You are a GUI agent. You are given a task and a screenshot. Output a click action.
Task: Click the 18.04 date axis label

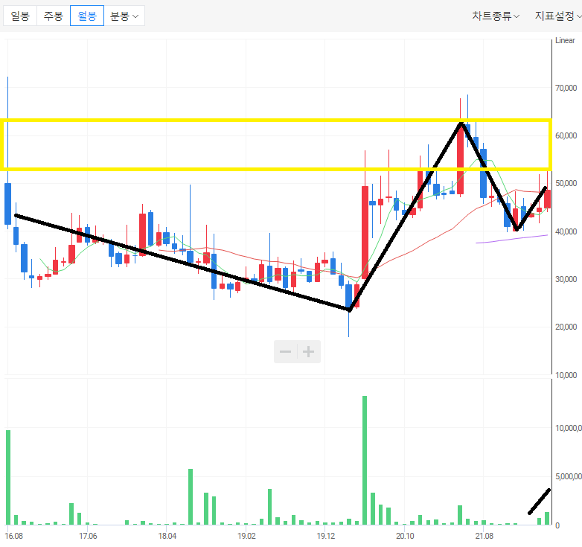(x=167, y=536)
